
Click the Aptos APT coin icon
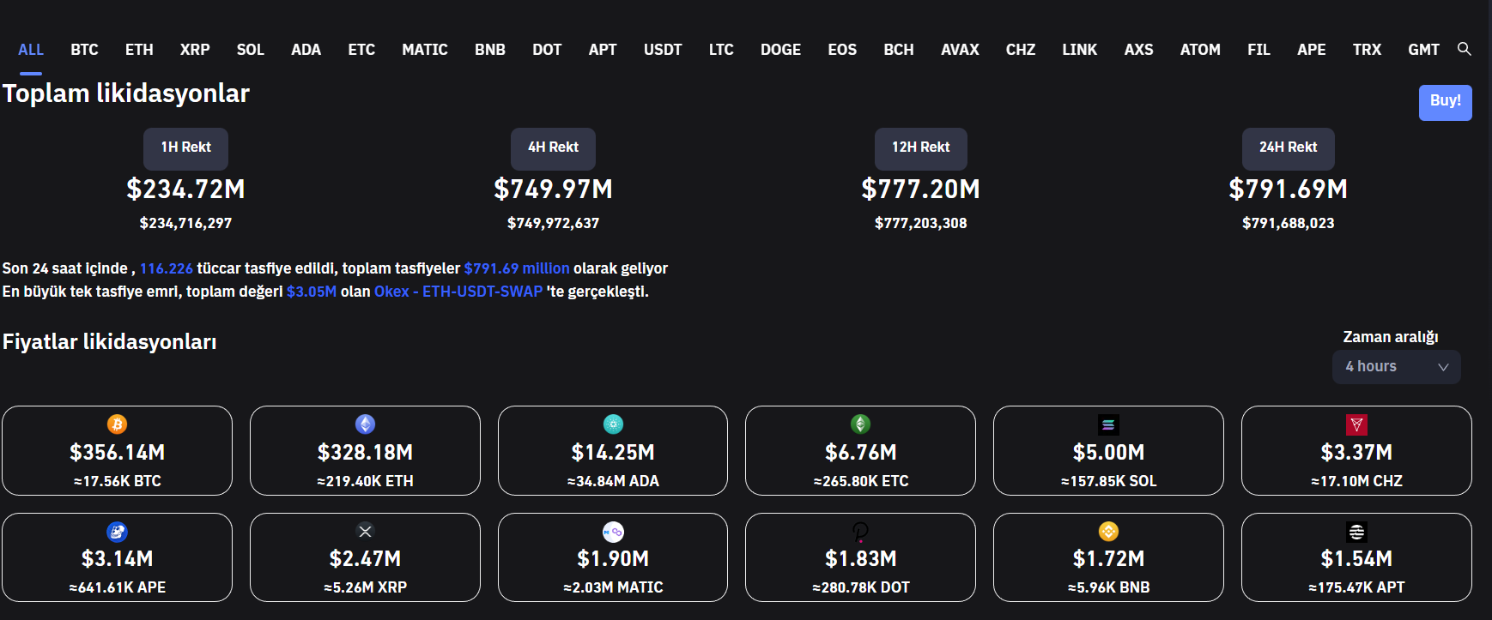tap(1356, 532)
